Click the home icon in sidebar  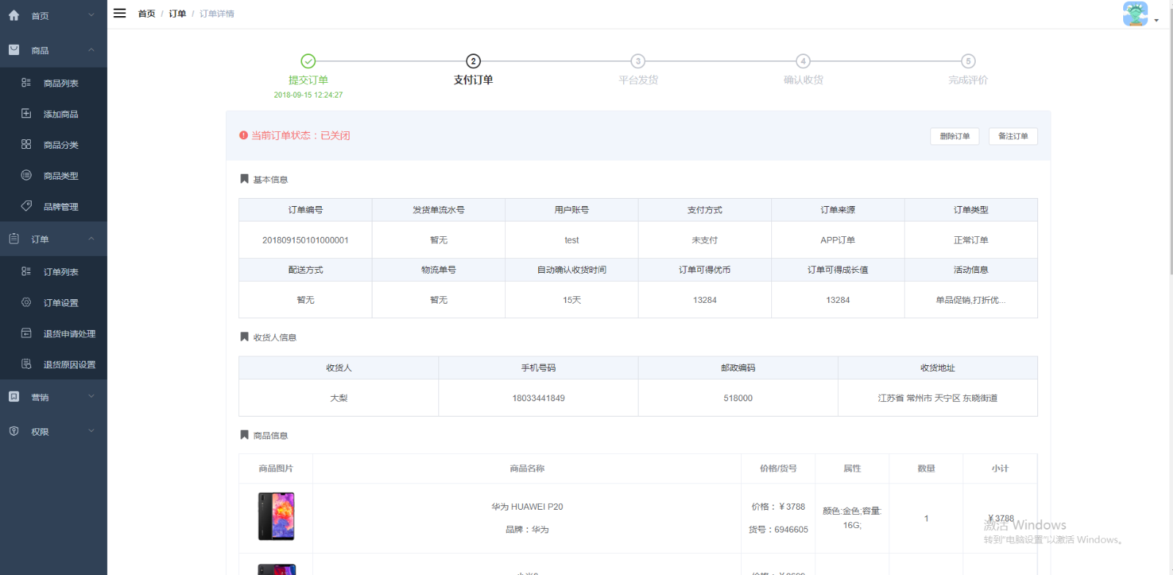click(14, 15)
